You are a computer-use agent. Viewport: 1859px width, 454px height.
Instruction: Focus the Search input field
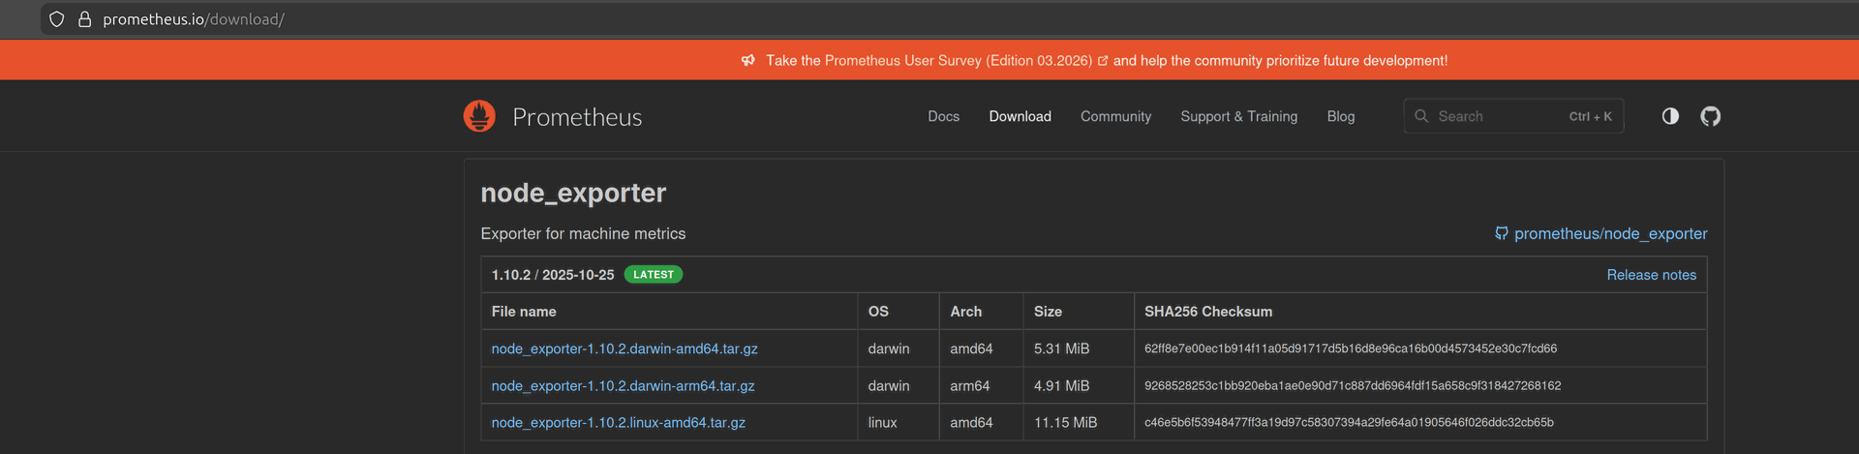pyautogui.click(x=1496, y=116)
